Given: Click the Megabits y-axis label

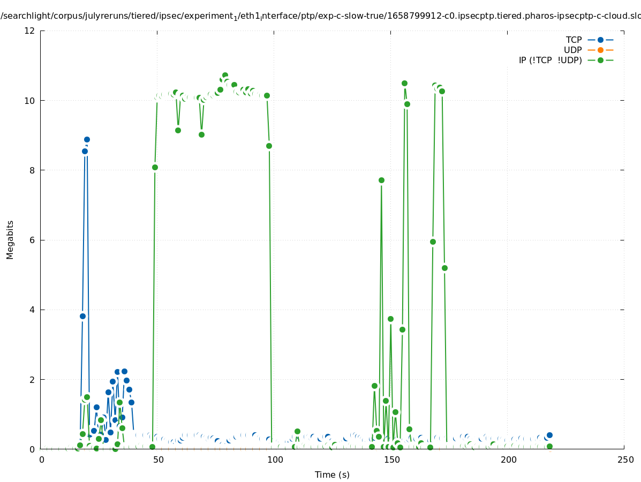Looking at the screenshot, I should (10, 239).
